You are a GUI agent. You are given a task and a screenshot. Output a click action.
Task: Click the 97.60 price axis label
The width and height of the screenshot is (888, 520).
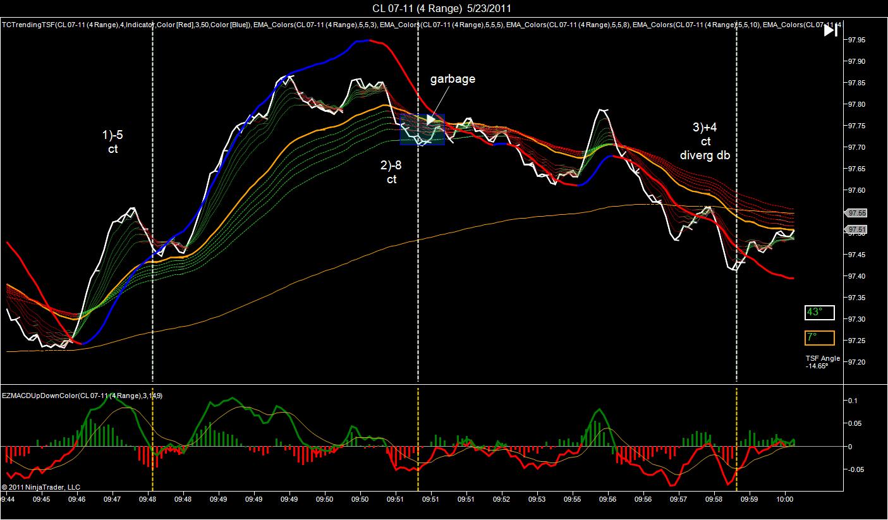click(x=856, y=190)
